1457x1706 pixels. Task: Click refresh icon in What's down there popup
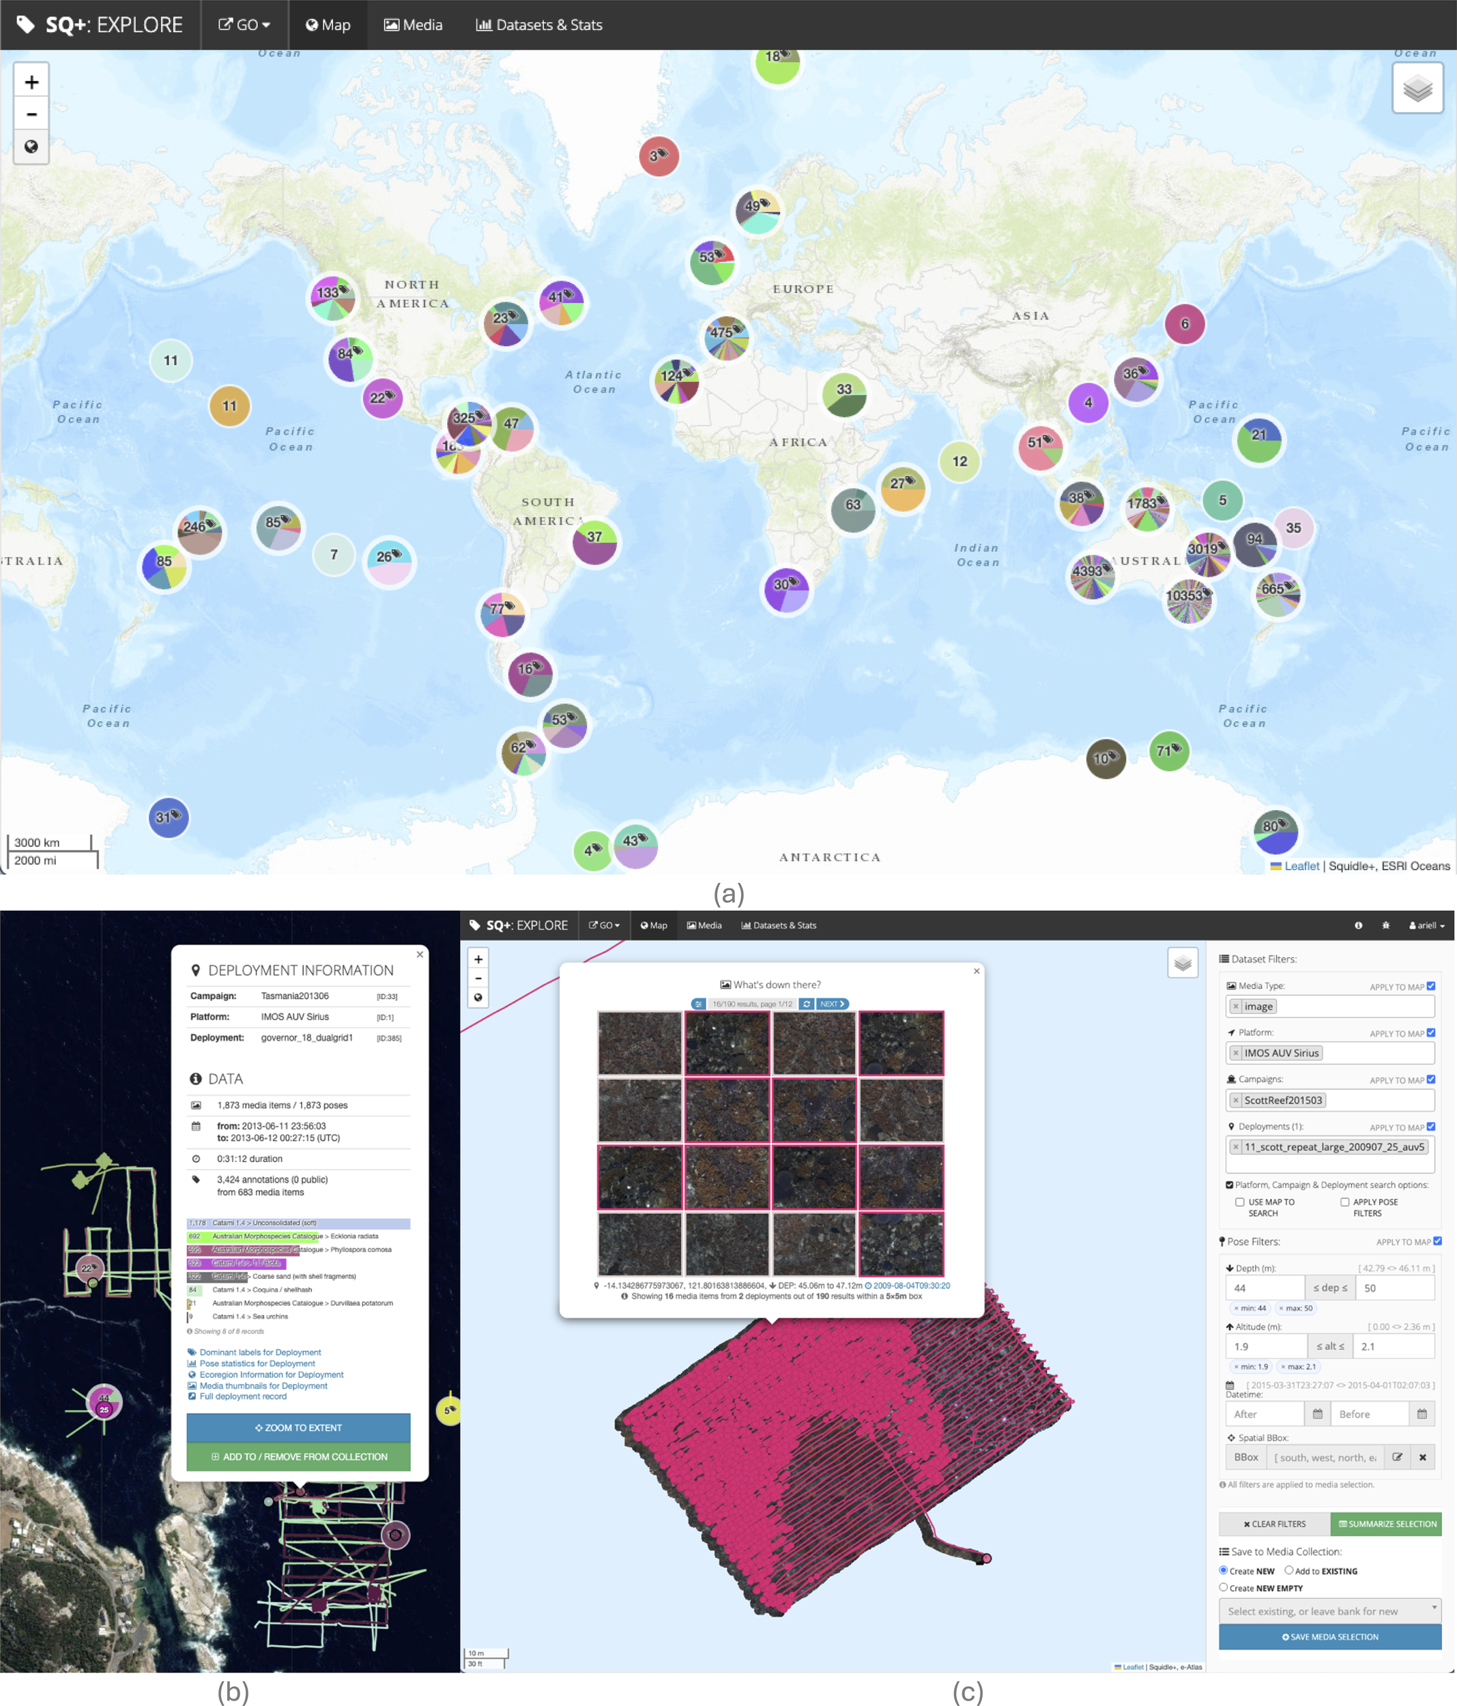[807, 1004]
